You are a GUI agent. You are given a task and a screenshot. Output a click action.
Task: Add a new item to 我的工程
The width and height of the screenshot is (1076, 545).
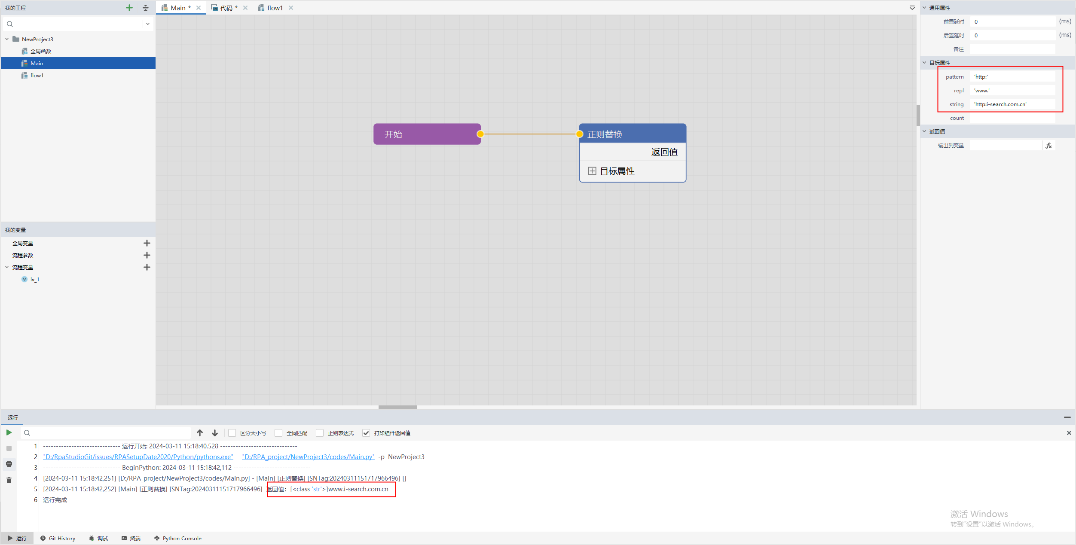coord(129,8)
